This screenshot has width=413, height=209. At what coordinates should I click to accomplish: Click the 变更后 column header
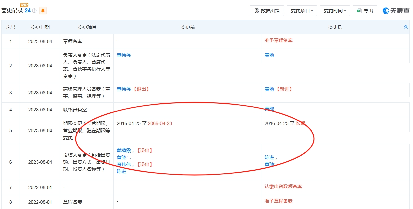pyautogui.click(x=335, y=27)
